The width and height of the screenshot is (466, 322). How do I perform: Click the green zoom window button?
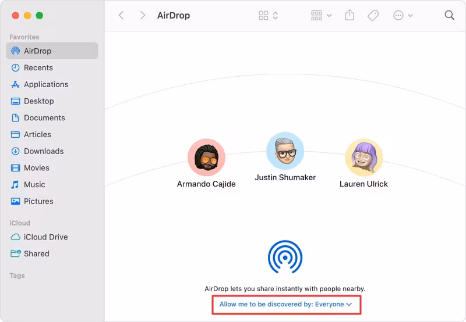point(40,16)
